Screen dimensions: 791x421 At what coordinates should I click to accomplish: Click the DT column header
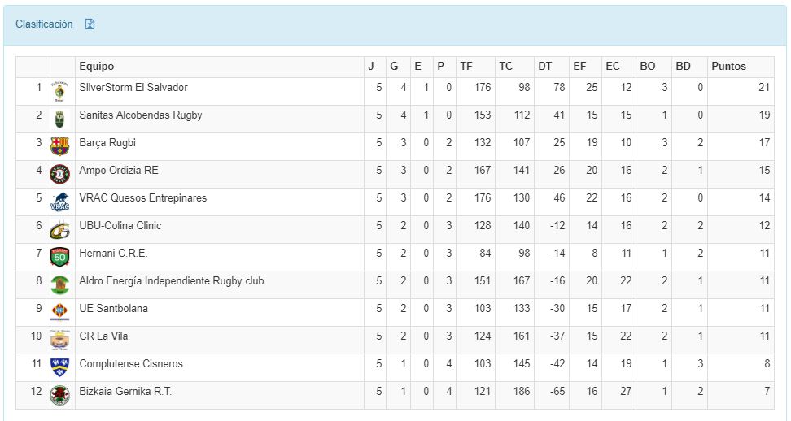pos(544,67)
